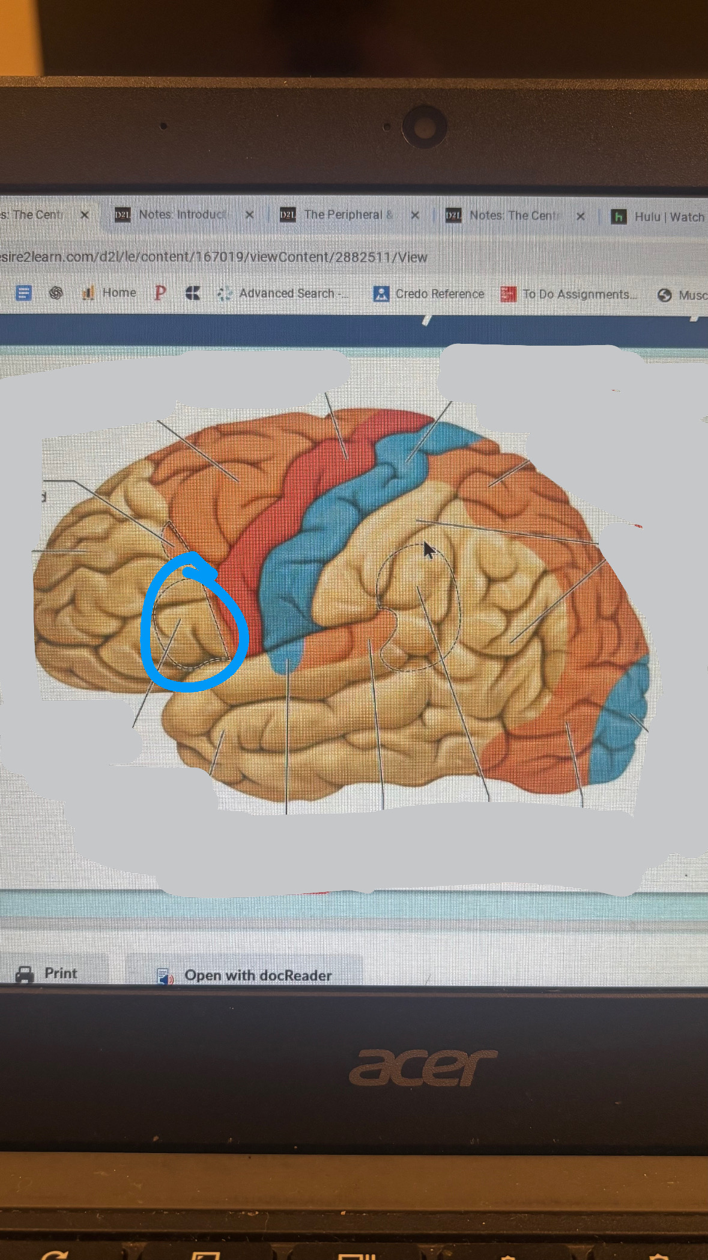Close the leftmost The Central tab

[85, 215]
